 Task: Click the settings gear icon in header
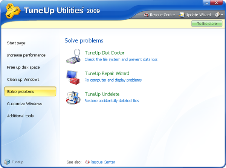[217, 15]
